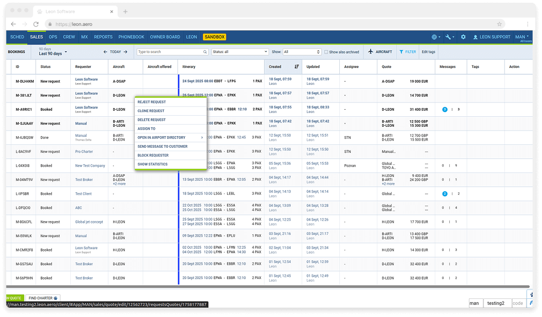Sort table by Updated column header
The height and width of the screenshot is (317, 542).
(x=313, y=67)
